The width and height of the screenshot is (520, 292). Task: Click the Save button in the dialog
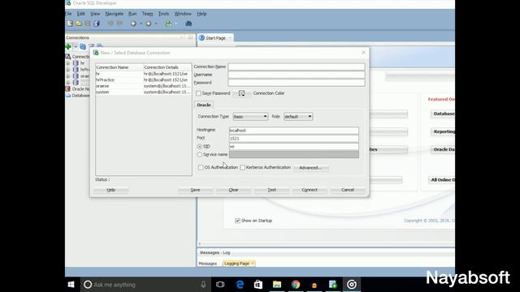195,190
